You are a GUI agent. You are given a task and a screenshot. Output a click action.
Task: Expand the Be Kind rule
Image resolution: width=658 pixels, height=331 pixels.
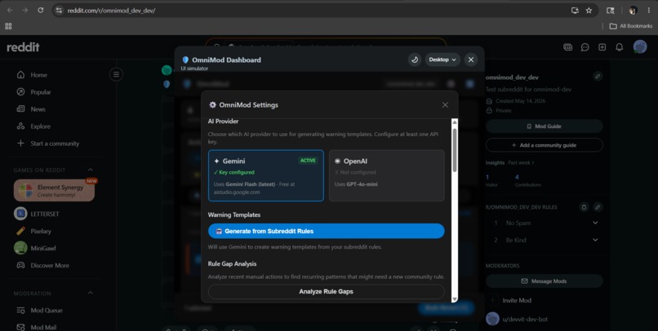point(595,240)
